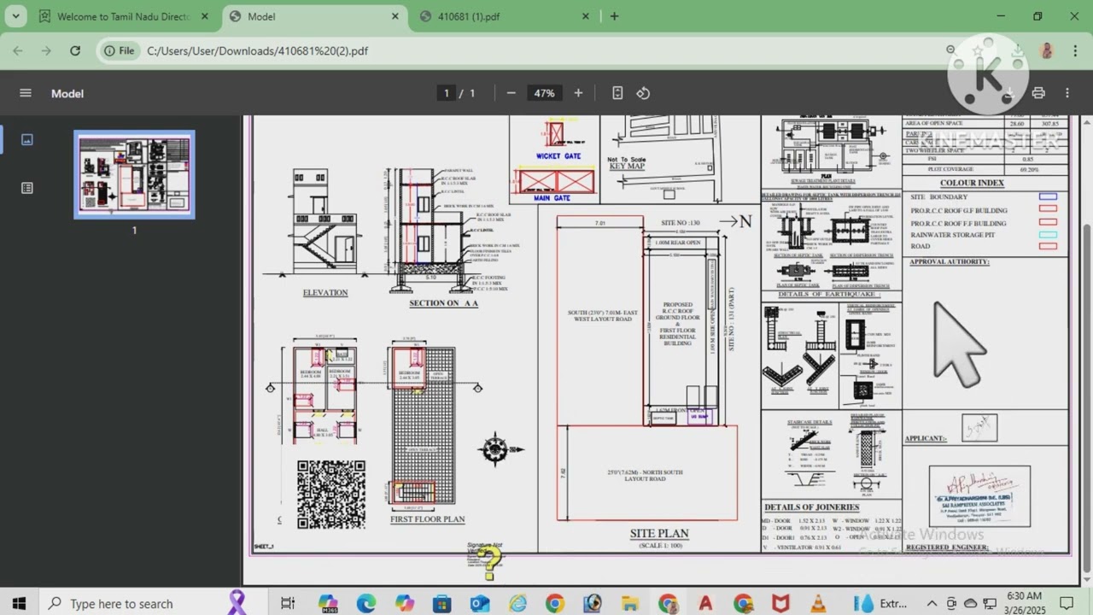
Task: Open the Chrome profile avatar
Action: point(1046,50)
